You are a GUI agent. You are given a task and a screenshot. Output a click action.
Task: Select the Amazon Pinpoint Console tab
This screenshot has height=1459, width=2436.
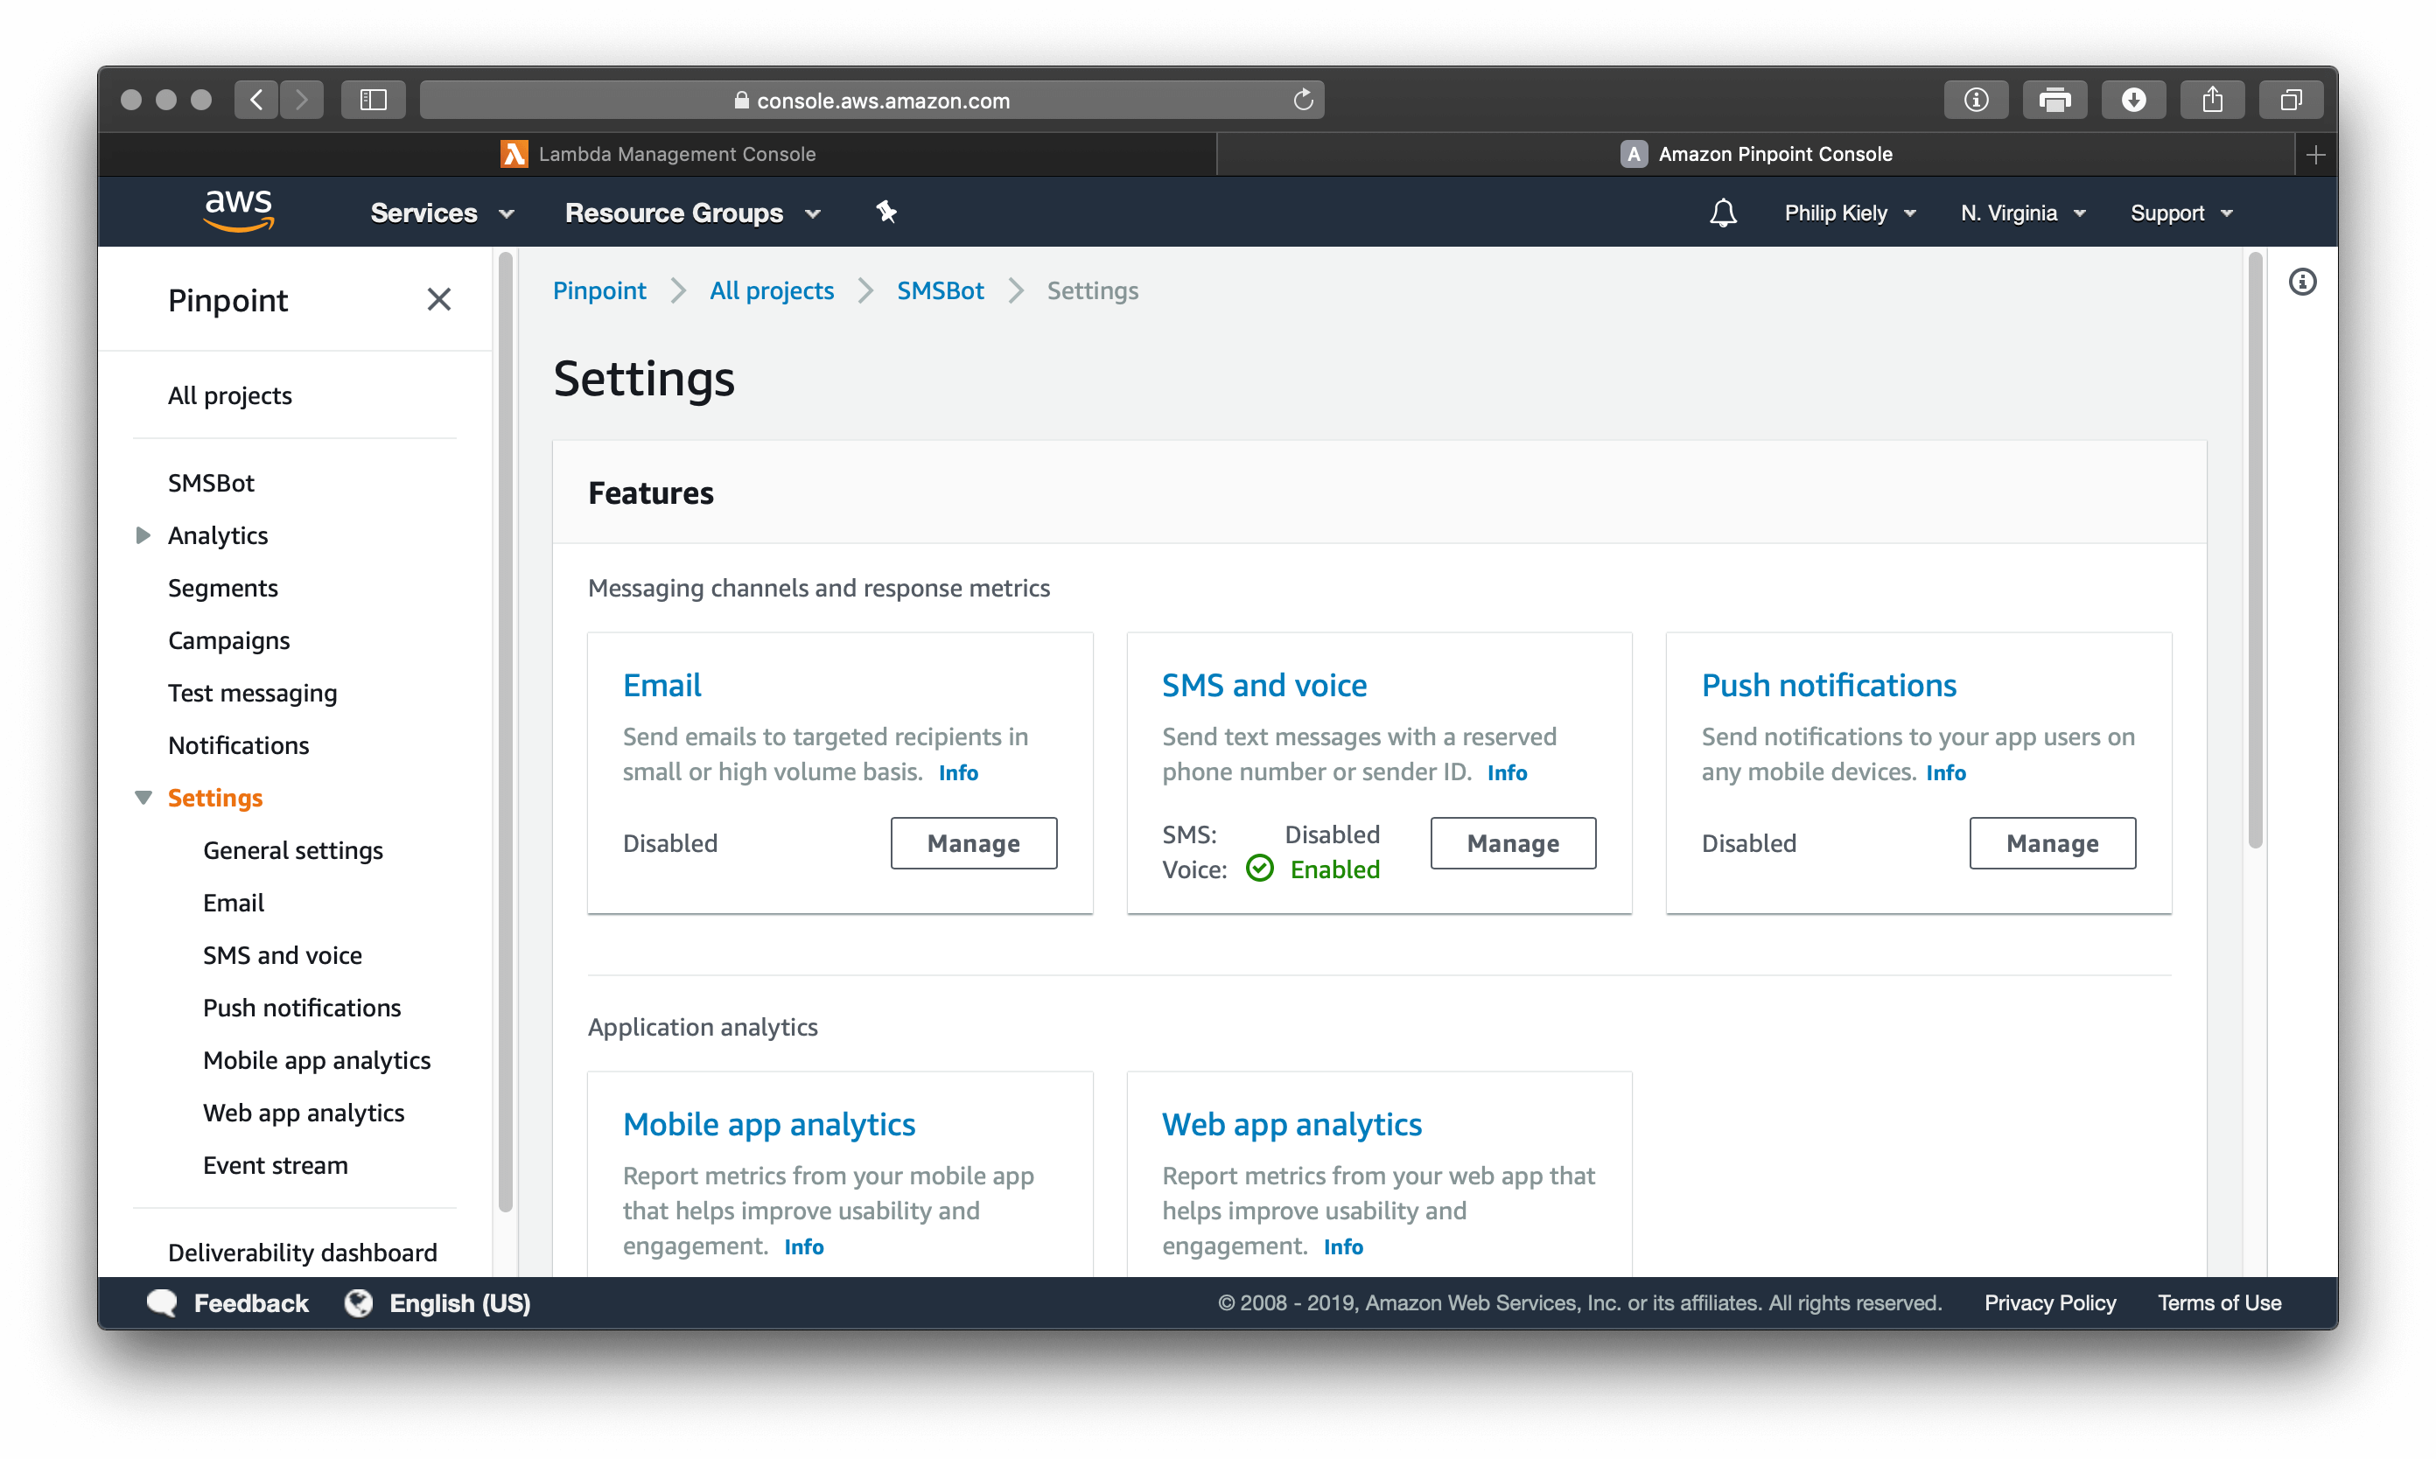click(1755, 153)
